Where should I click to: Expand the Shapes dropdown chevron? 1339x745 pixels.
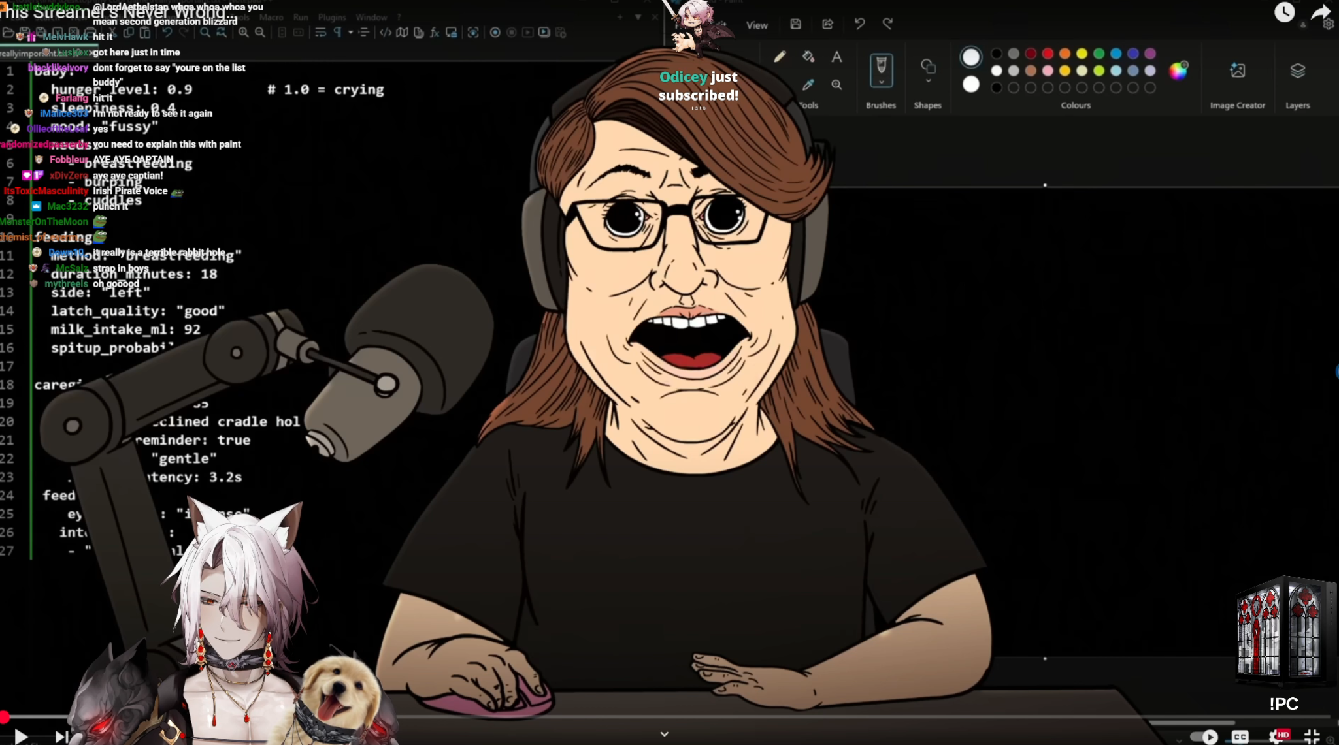[x=928, y=81]
